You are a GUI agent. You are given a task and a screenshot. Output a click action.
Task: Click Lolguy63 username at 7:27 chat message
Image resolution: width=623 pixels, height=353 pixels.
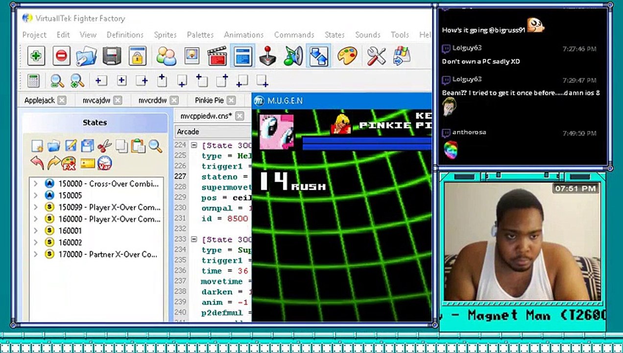click(467, 48)
